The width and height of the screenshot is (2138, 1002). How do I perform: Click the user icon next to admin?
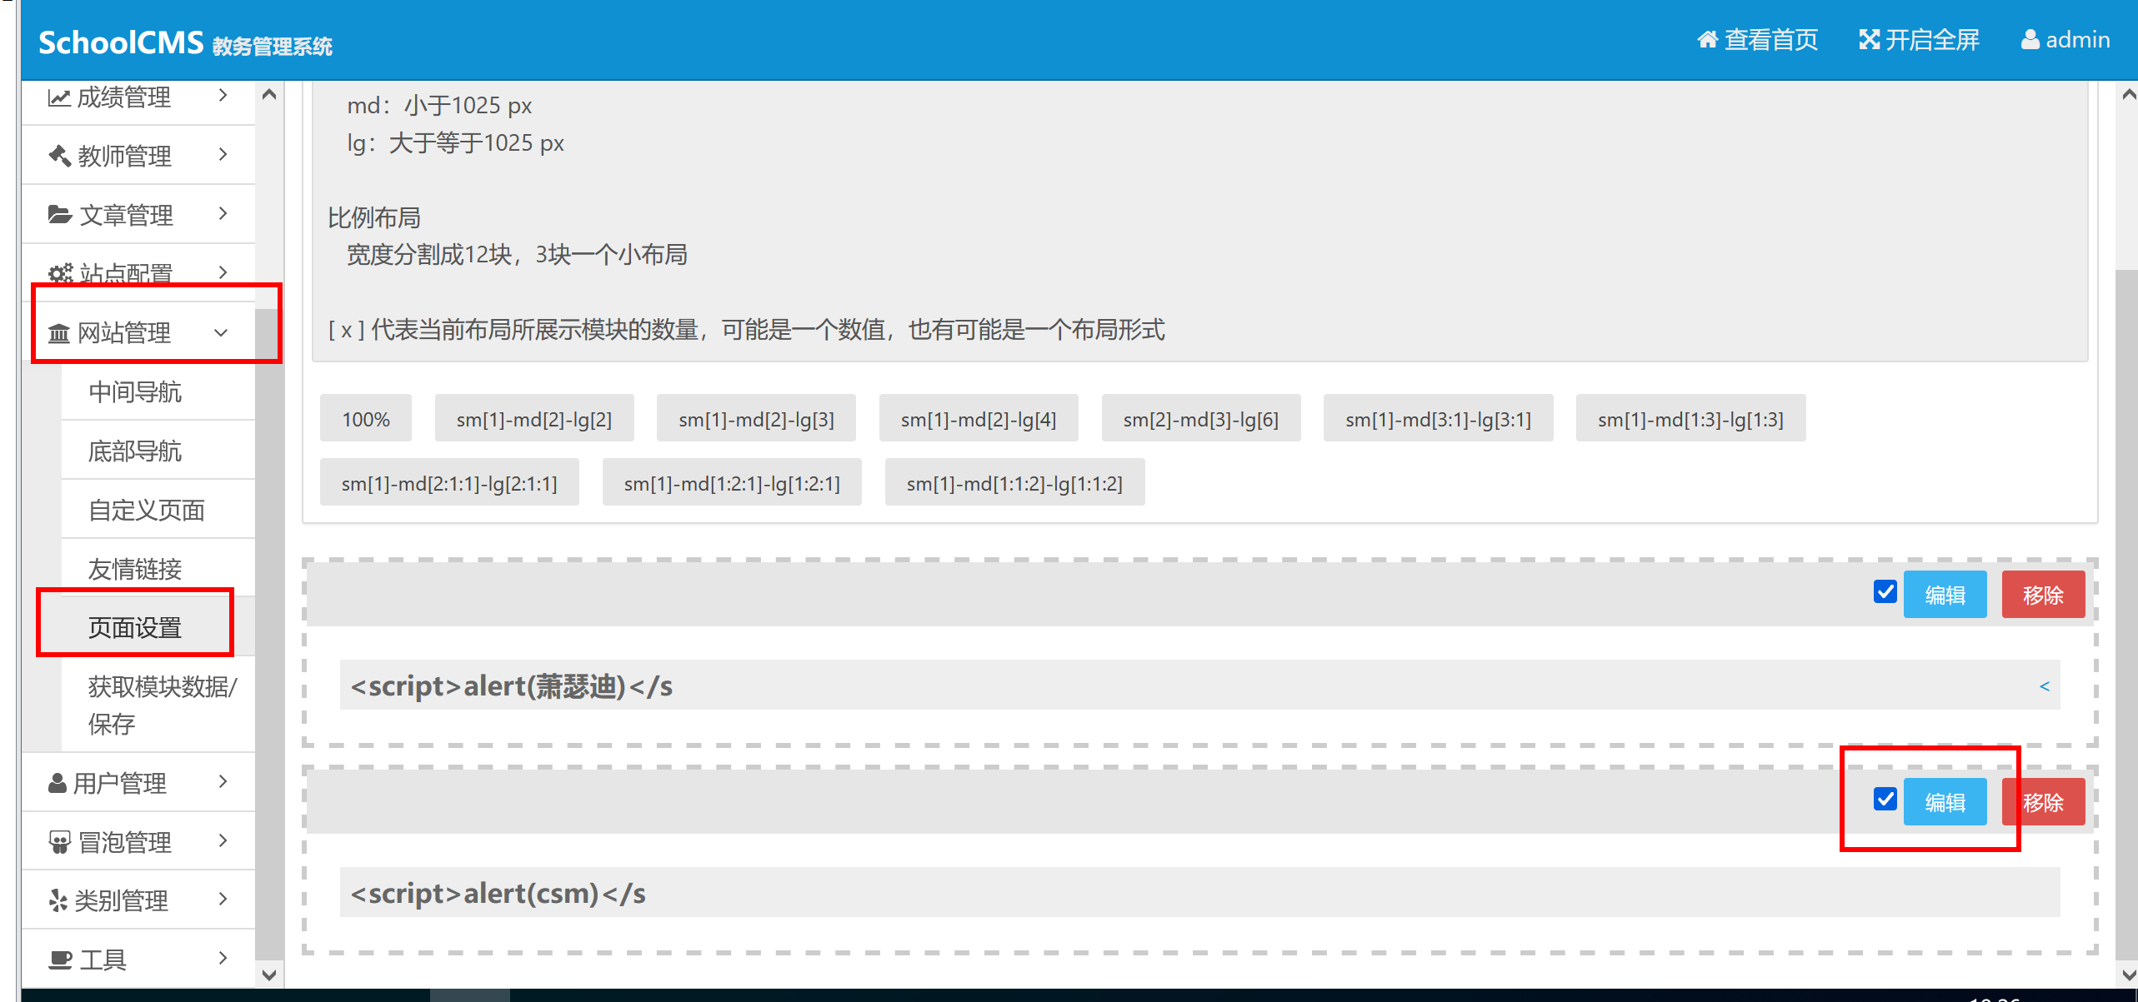click(2029, 39)
